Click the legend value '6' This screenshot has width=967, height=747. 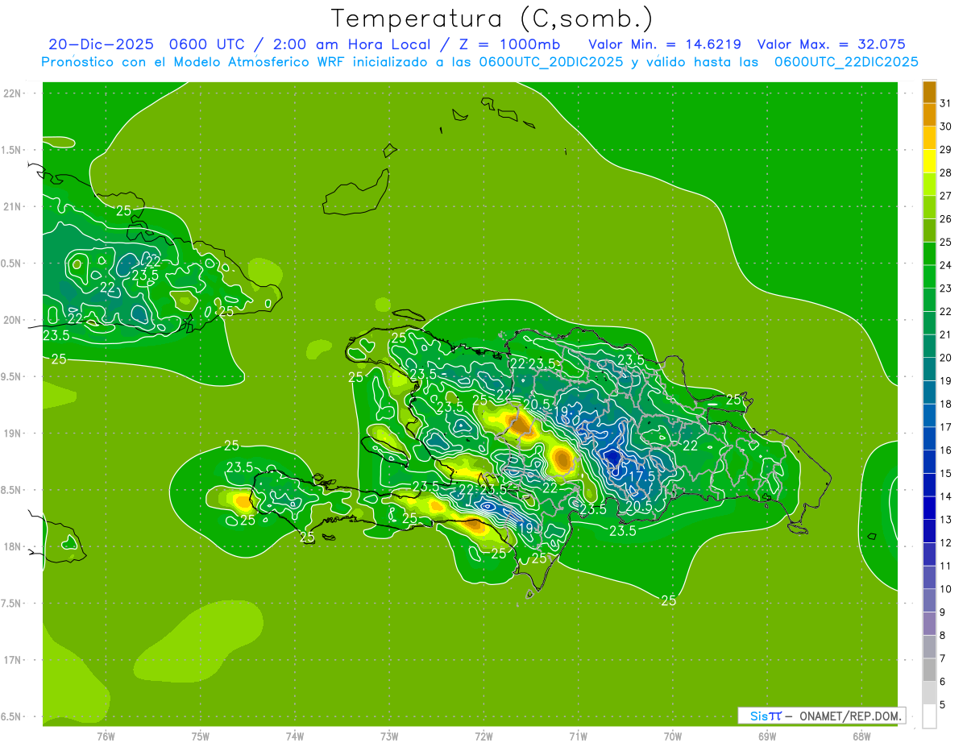[x=943, y=682]
